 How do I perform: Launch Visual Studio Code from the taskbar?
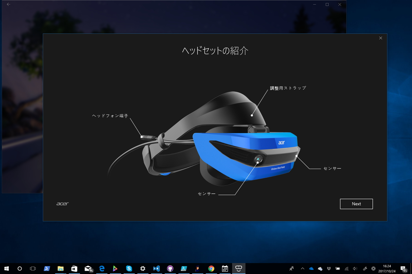pyautogui.click(x=156, y=268)
